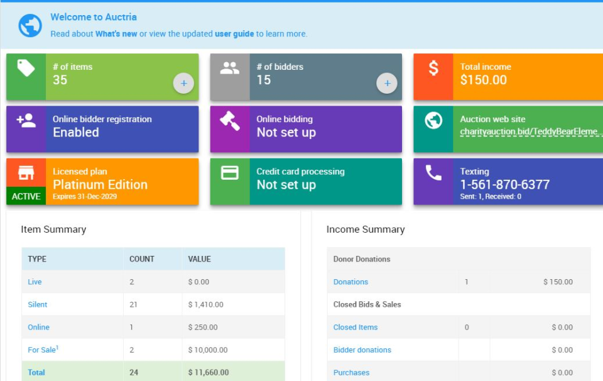603x381 pixels.
Task: View the Silent items list
Action: [36, 304]
